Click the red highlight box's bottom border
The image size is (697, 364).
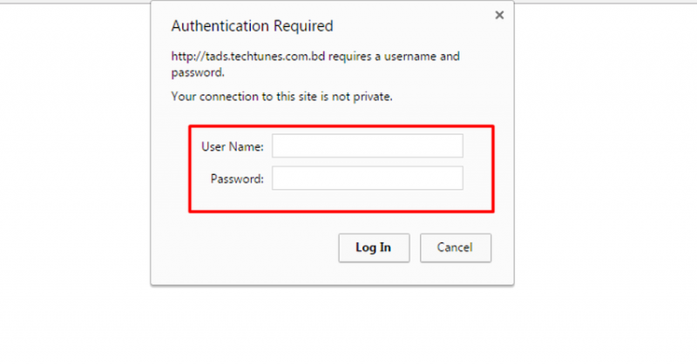[x=342, y=211]
